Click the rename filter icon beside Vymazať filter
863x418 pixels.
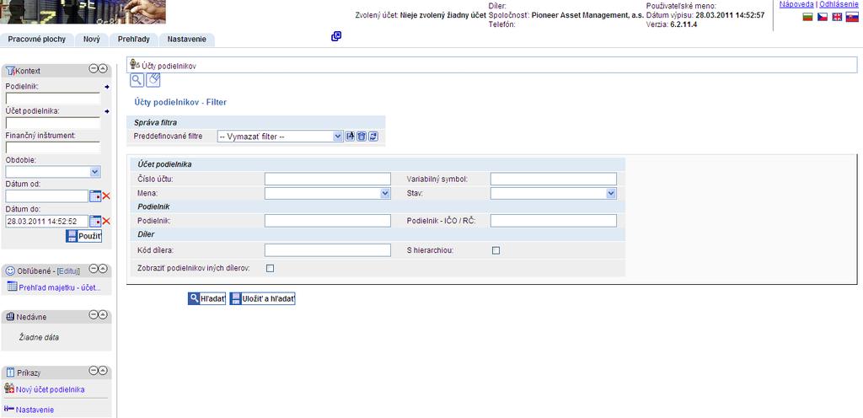point(350,137)
